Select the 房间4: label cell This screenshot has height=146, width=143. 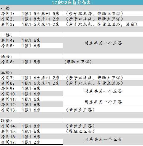10,40
